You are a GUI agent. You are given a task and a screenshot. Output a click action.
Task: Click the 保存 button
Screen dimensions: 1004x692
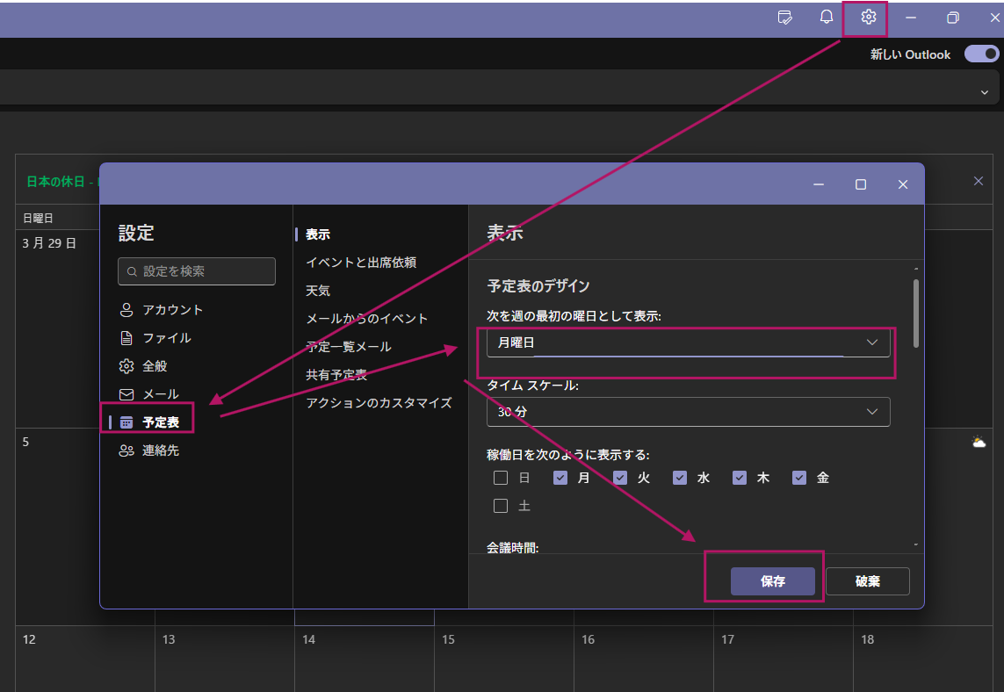point(773,581)
